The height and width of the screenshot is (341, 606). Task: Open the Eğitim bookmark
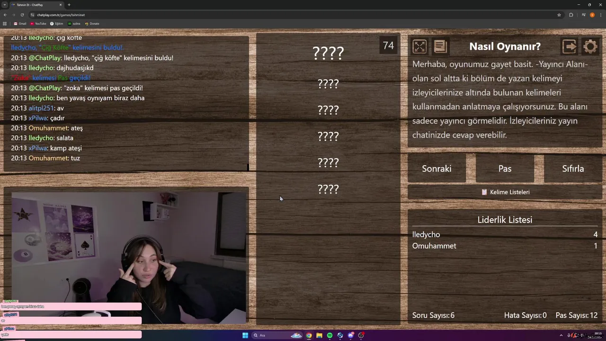[56, 24]
